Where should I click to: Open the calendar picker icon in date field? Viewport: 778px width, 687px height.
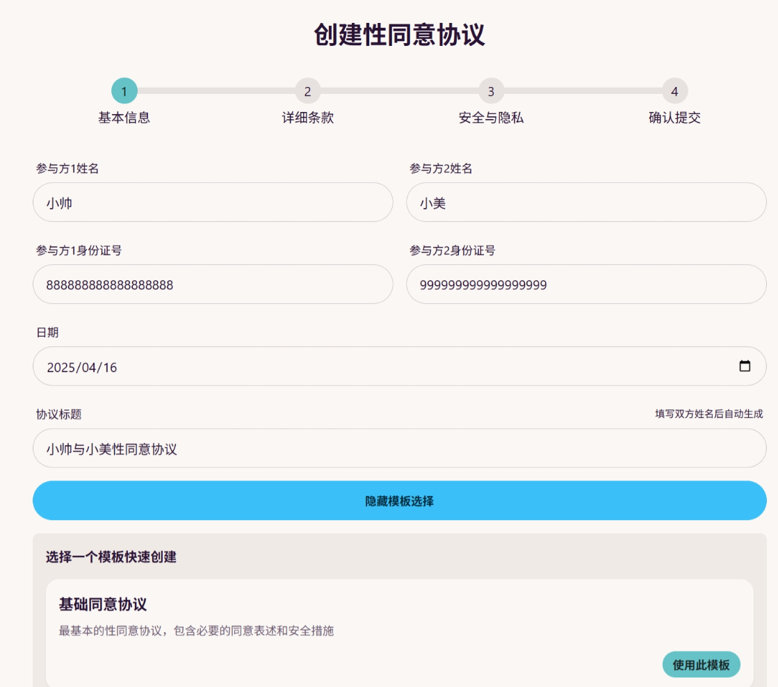click(x=745, y=366)
